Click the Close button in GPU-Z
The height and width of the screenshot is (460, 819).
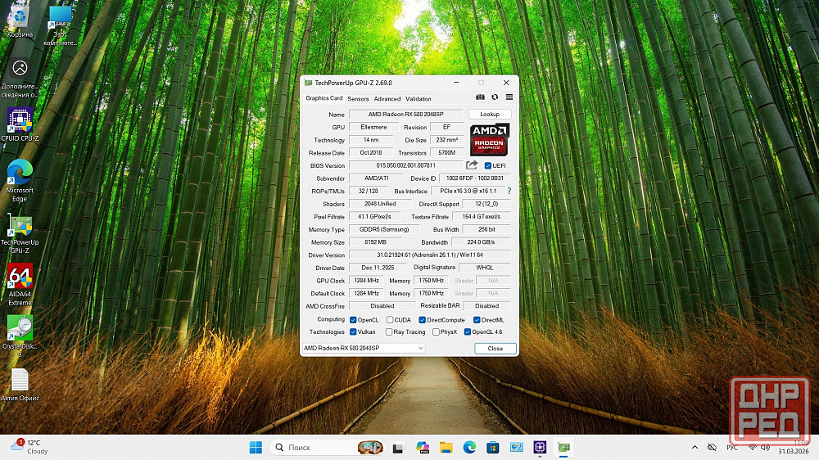pos(495,348)
